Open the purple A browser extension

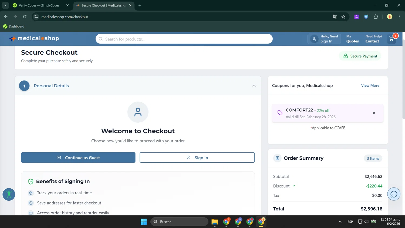click(356, 17)
